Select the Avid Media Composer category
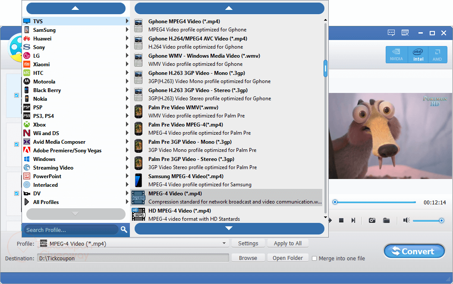The image size is (453, 284). (x=76, y=142)
